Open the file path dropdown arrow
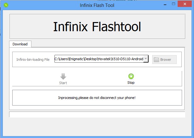 [146, 59]
